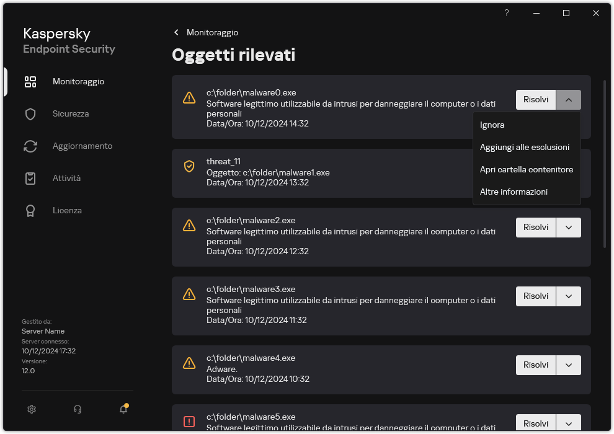Choose Apri cartella contenitore menu entry

527,169
